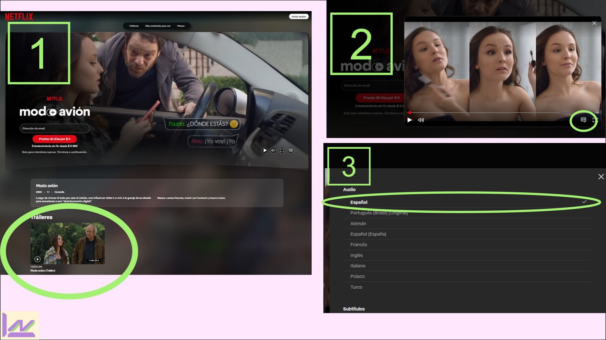Choose Alemán audio track
This screenshot has height=340, width=606.
pyautogui.click(x=468, y=224)
